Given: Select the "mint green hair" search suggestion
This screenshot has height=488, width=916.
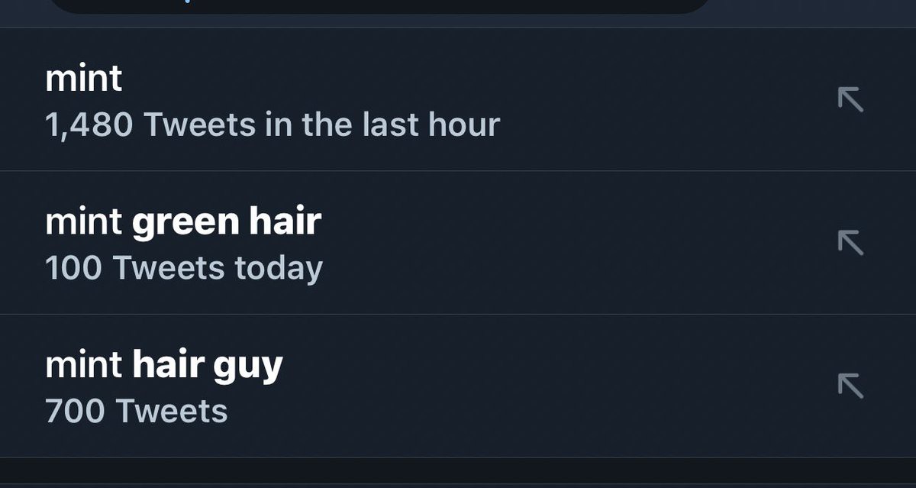Looking at the screenshot, I should coord(458,243).
